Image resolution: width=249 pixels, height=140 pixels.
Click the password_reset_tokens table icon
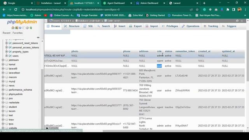coord(10,43)
